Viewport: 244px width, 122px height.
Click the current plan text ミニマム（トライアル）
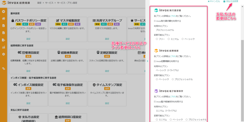tap(166, 110)
